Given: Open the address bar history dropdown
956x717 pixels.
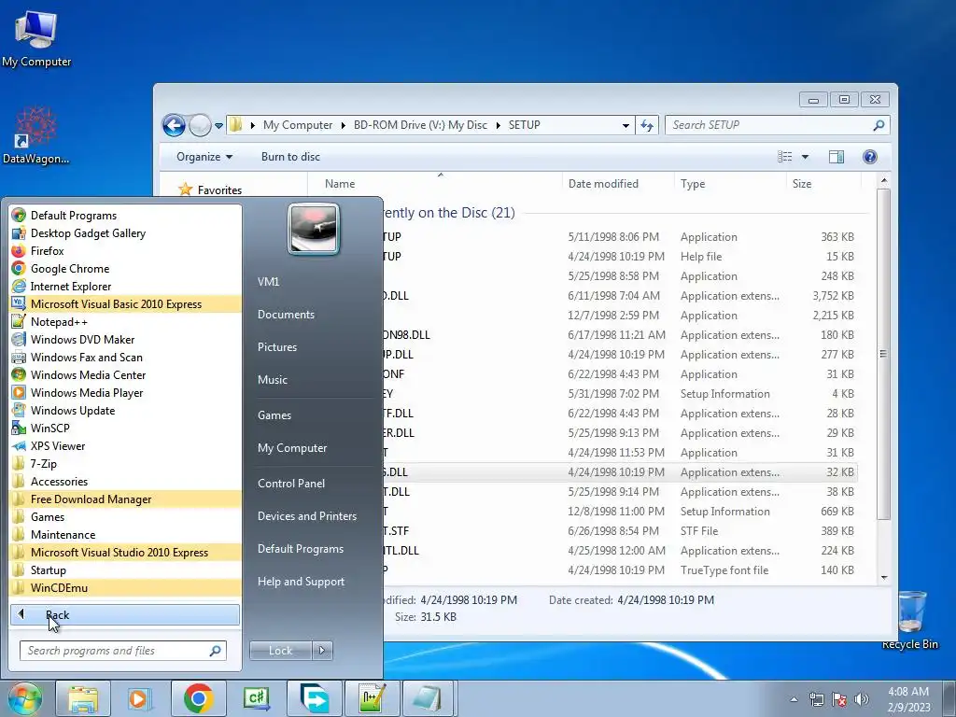Looking at the screenshot, I should [626, 126].
